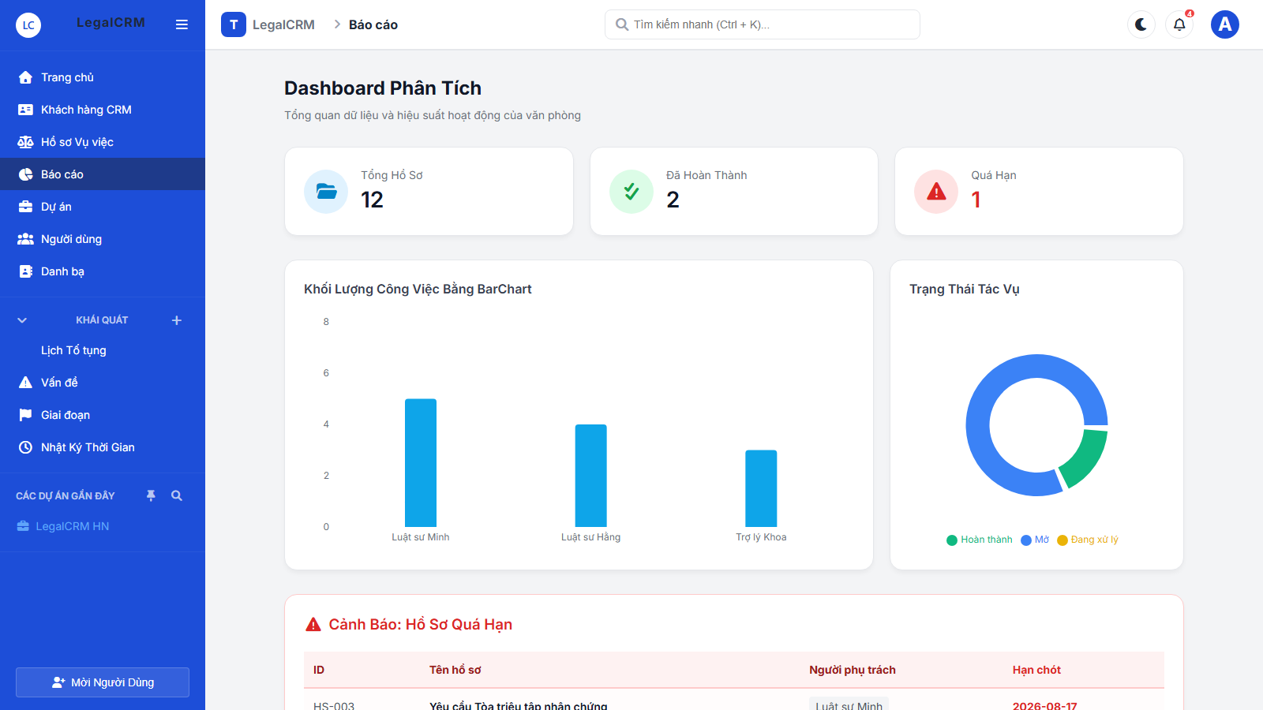Click the Luật sư Minh bar
The width and height of the screenshot is (1263, 710).
click(x=421, y=462)
